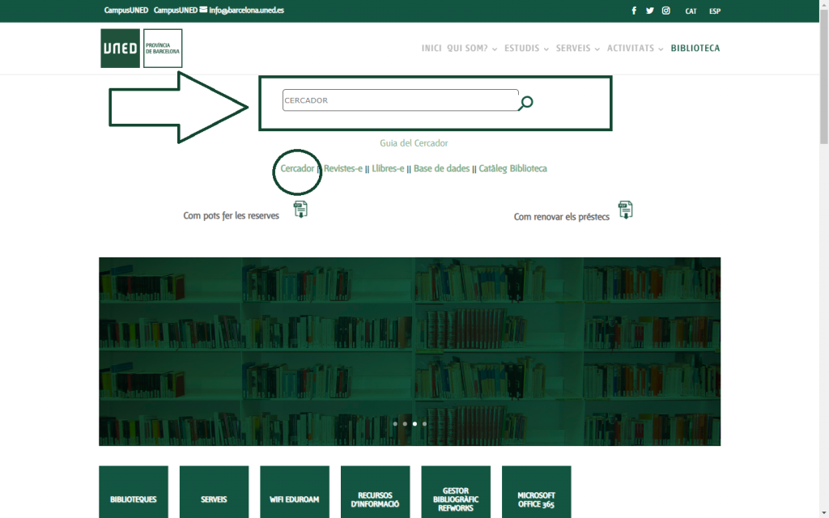829x518 pixels.
Task: Click second CampusUNED link
Action: [x=176, y=10]
